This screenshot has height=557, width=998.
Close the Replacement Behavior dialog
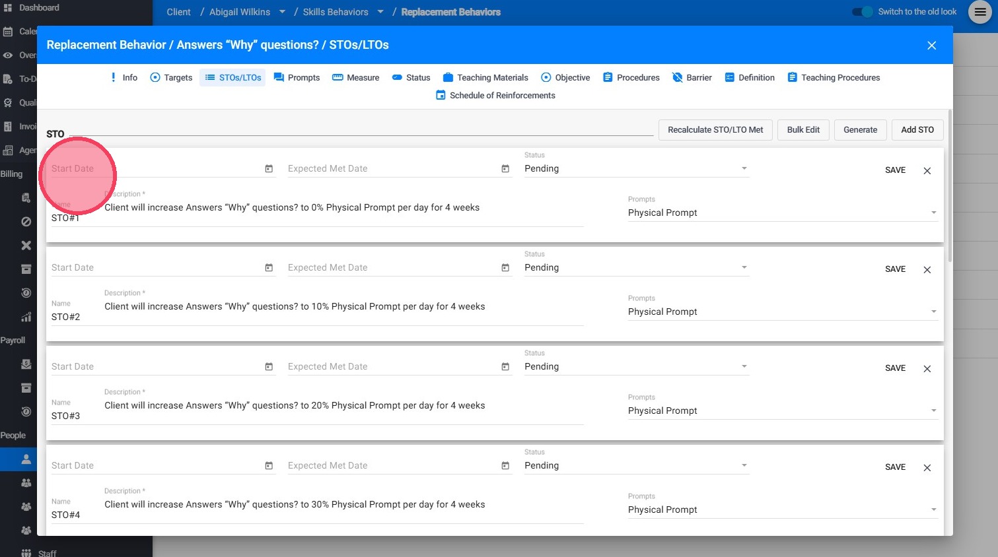click(x=931, y=46)
